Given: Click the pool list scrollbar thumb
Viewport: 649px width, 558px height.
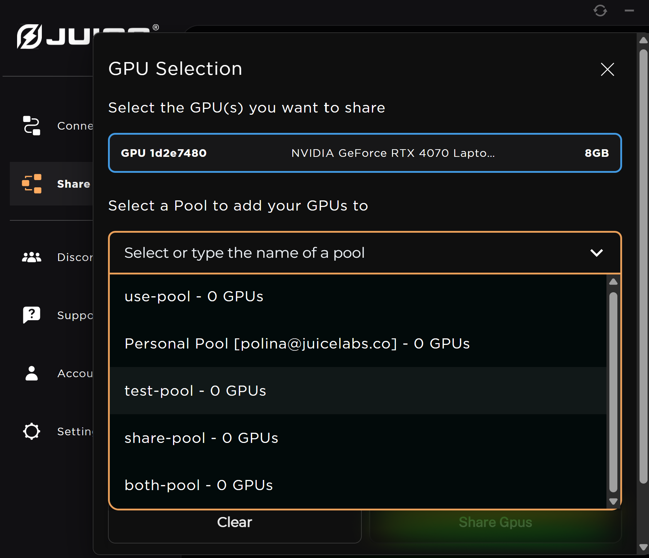Looking at the screenshot, I should click(x=613, y=392).
